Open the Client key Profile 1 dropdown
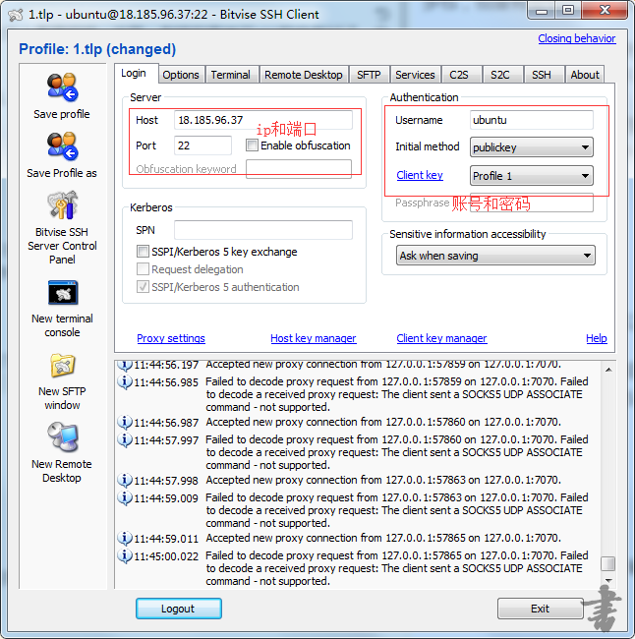Viewport: 635px width, 639px height. tap(531, 176)
